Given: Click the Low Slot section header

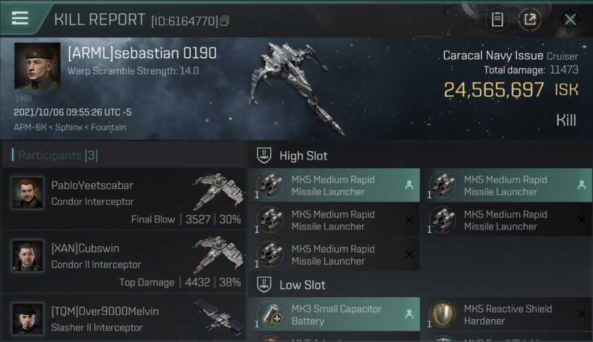Looking at the screenshot, I should pos(302,285).
